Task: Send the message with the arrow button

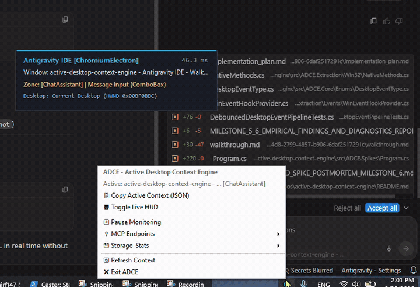Action: pos(406,249)
